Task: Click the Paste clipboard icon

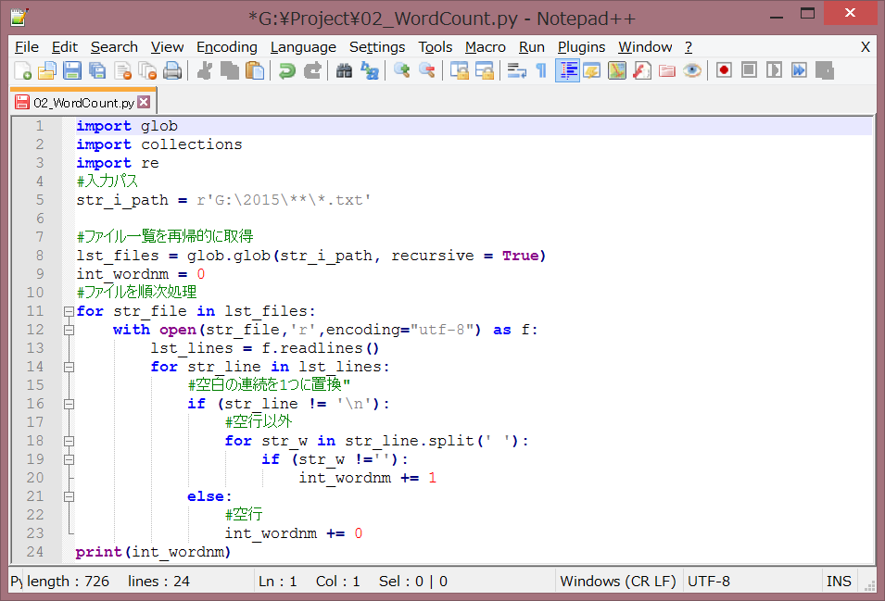Action: click(255, 71)
